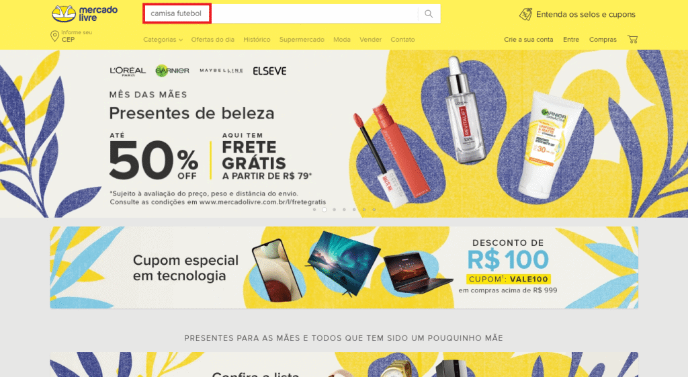Click the magnifying glass search icon

point(429,14)
